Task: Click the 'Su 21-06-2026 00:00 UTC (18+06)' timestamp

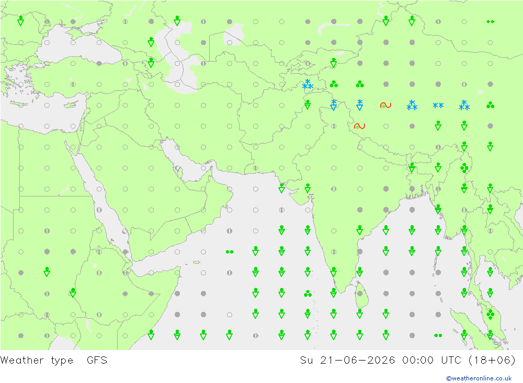Action: [407, 361]
